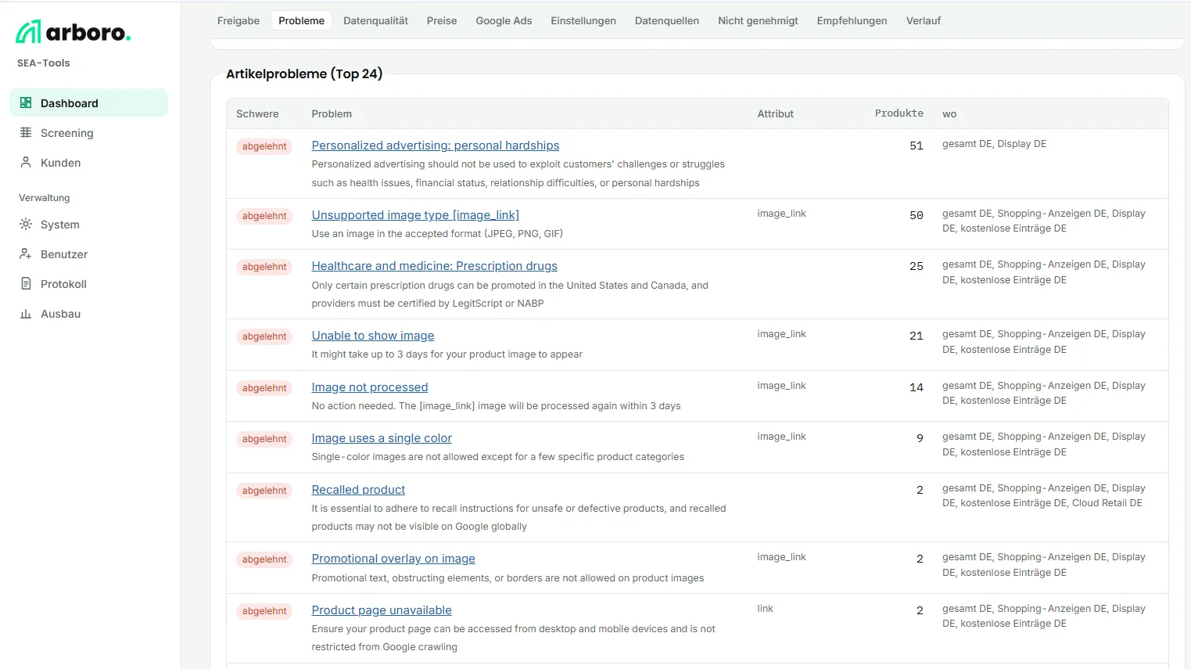The width and height of the screenshot is (1191, 669).
Task: Show the Verlauf tab
Action: tap(924, 20)
